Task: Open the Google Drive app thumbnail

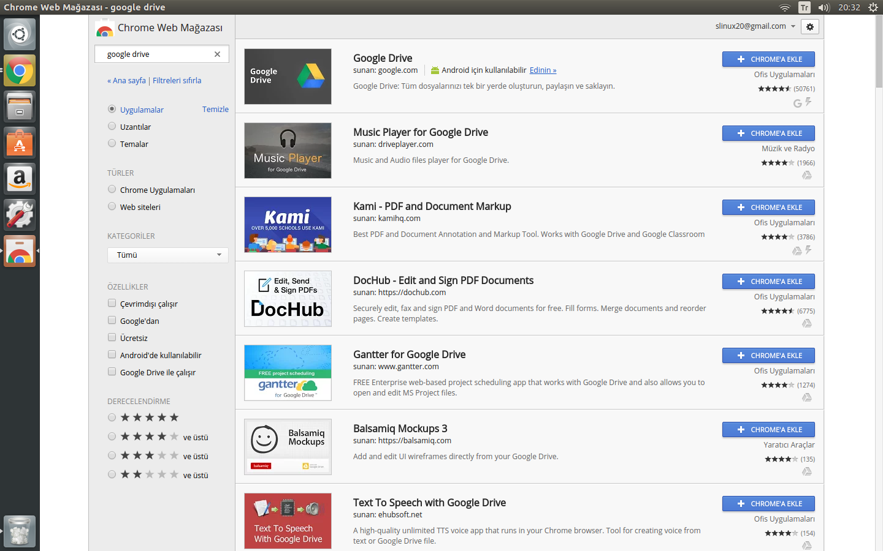Action: point(288,77)
